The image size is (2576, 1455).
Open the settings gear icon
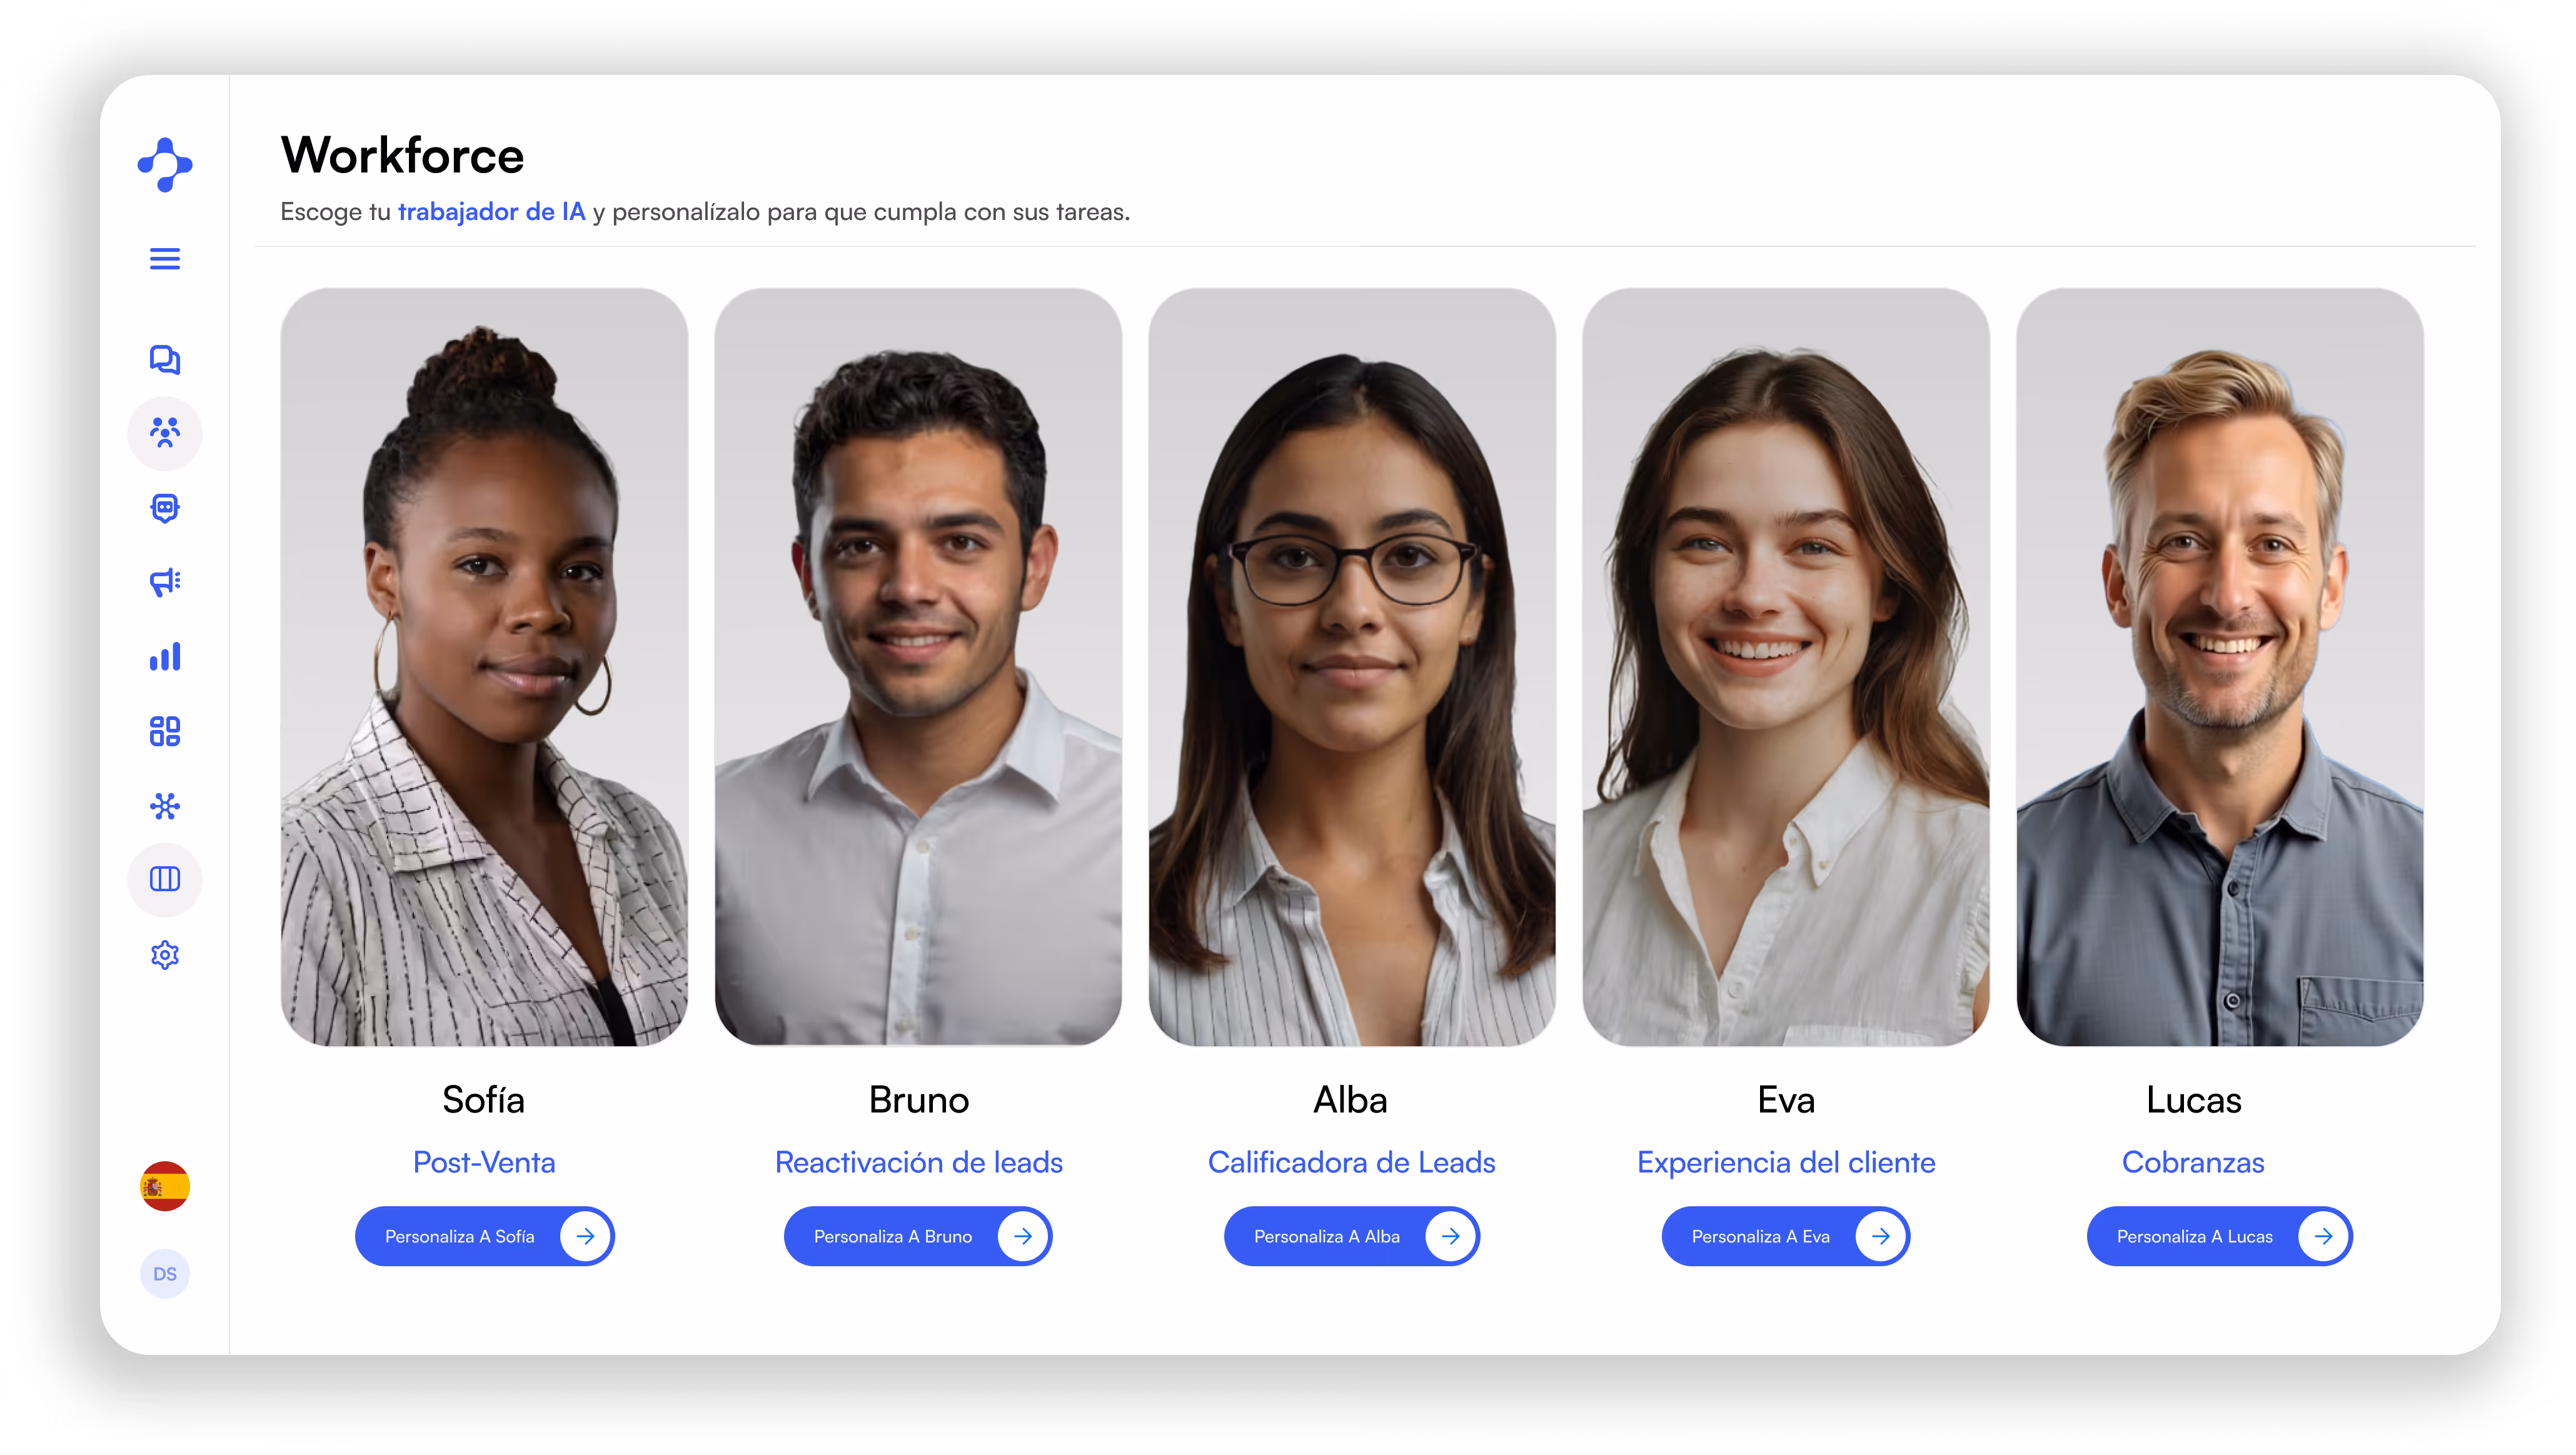165,956
